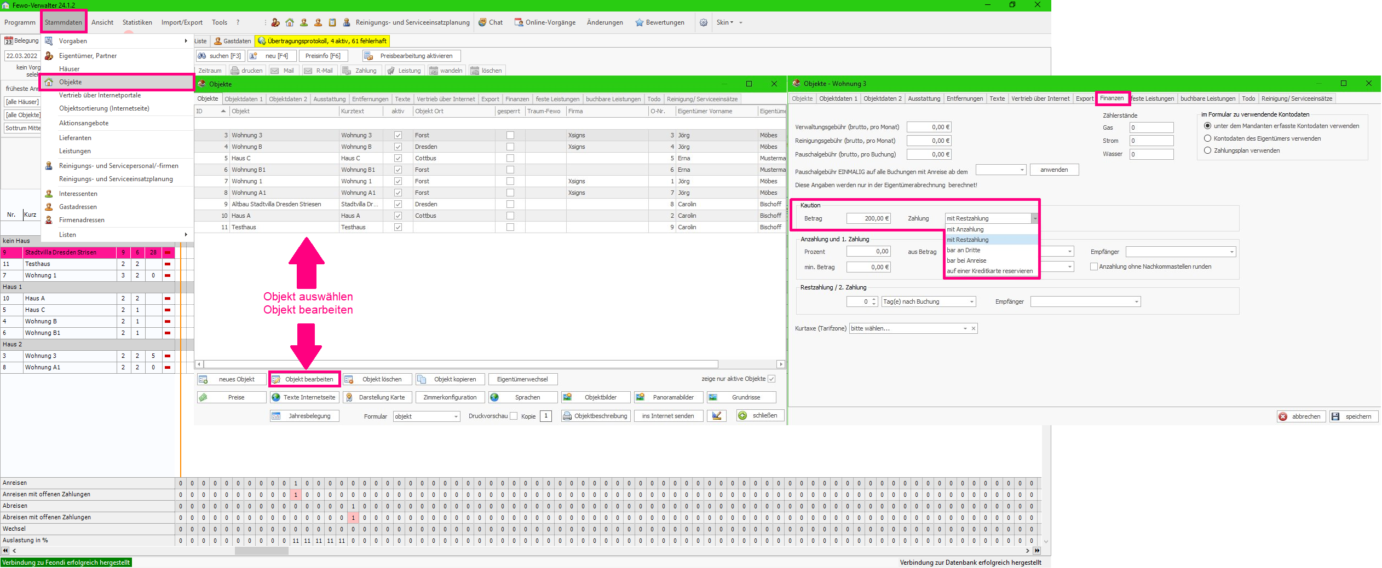Click the anwenden button

point(1054,170)
